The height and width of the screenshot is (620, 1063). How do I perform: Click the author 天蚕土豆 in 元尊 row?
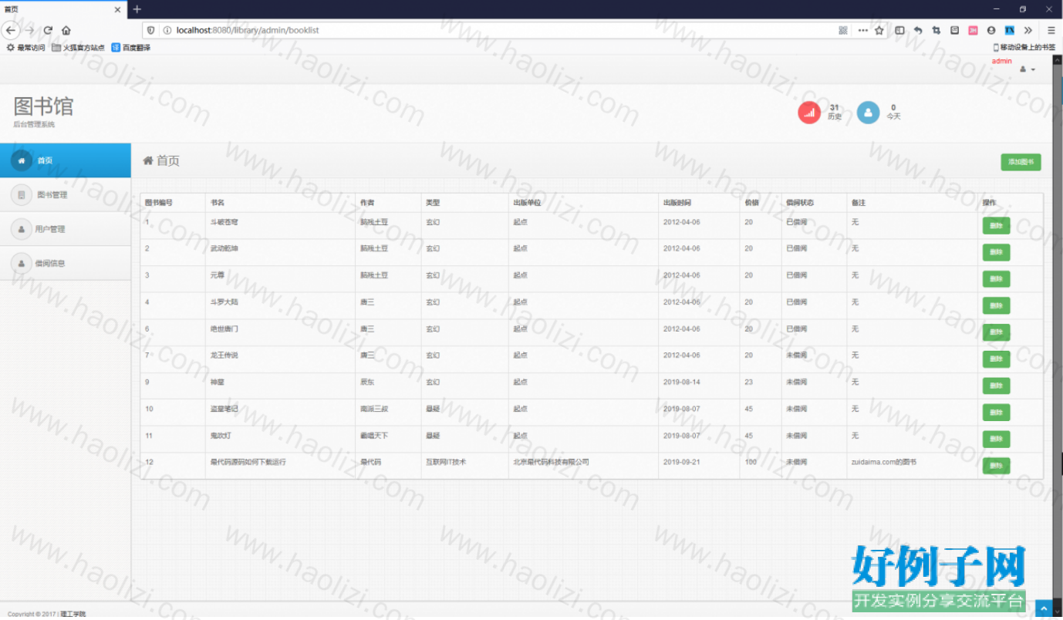374,275
